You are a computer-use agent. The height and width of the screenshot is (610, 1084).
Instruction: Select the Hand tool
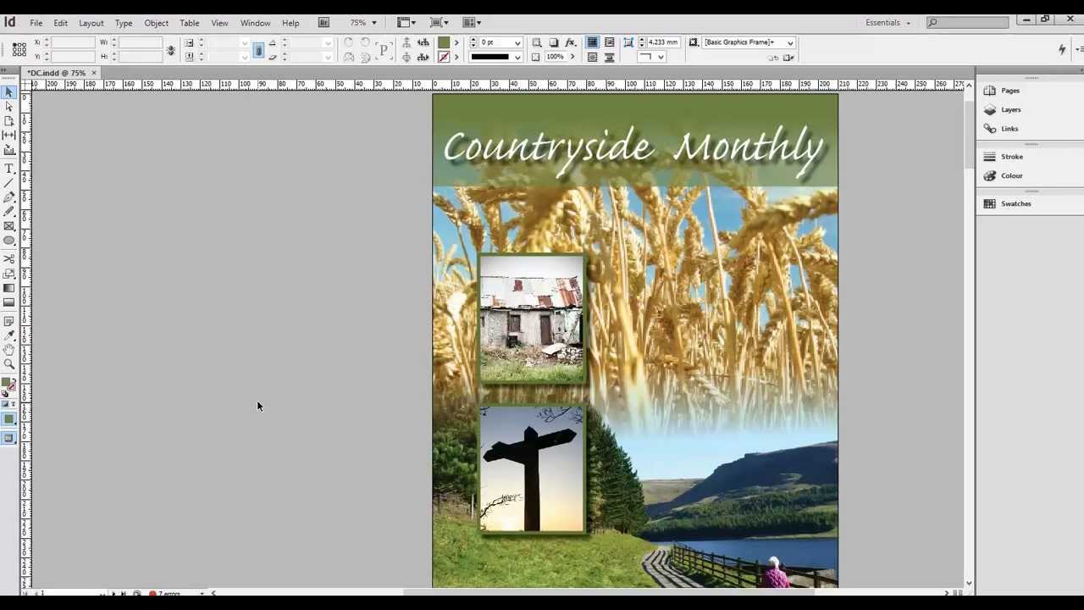(x=9, y=349)
